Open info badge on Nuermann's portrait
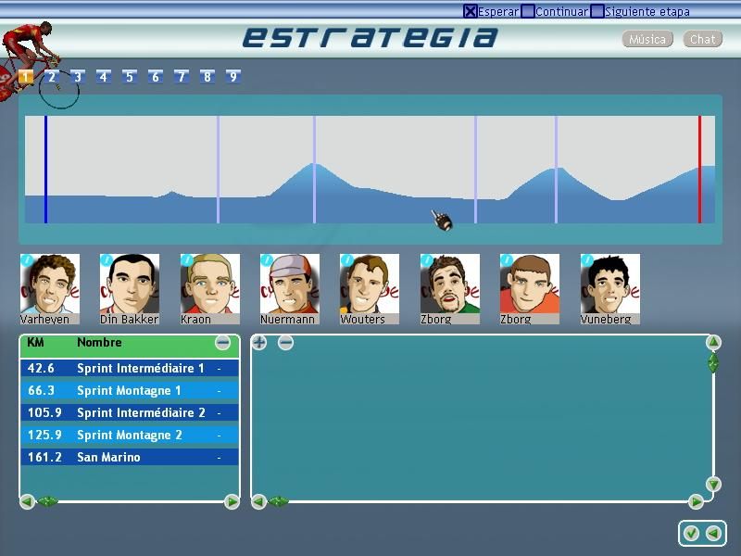This screenshot has width=741, height=556. (267, 260)
